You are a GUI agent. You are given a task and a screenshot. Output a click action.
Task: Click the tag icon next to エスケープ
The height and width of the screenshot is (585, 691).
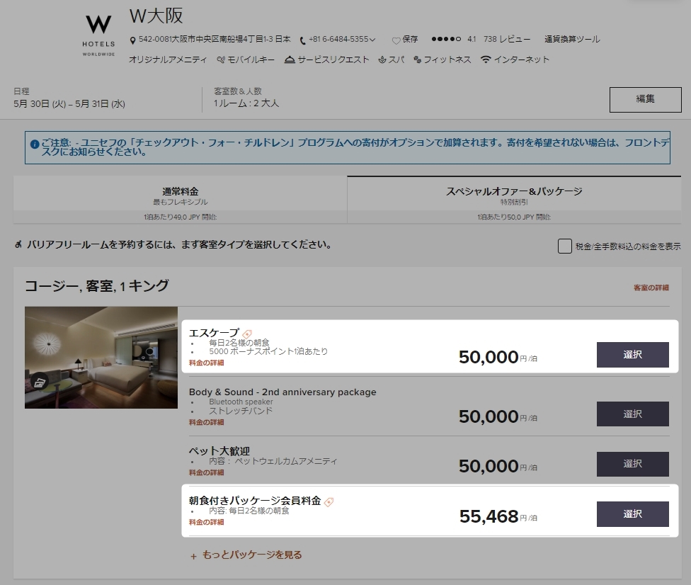coord(247,334)
